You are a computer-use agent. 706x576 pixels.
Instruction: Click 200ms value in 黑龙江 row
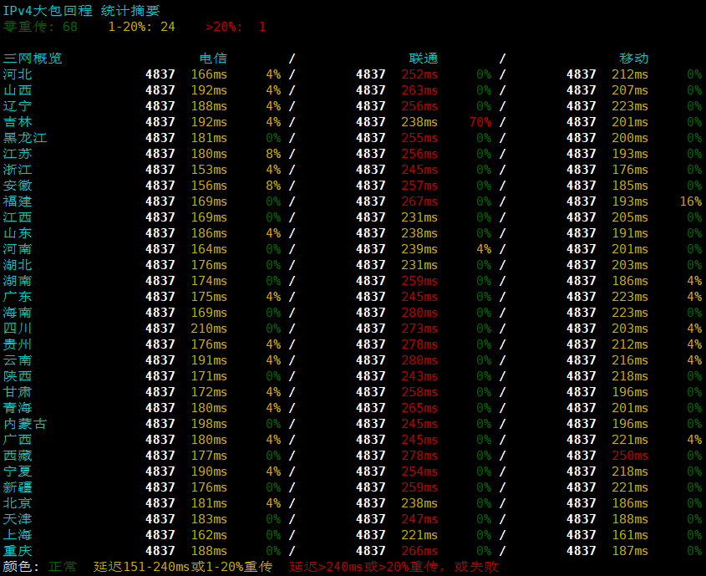629,138
